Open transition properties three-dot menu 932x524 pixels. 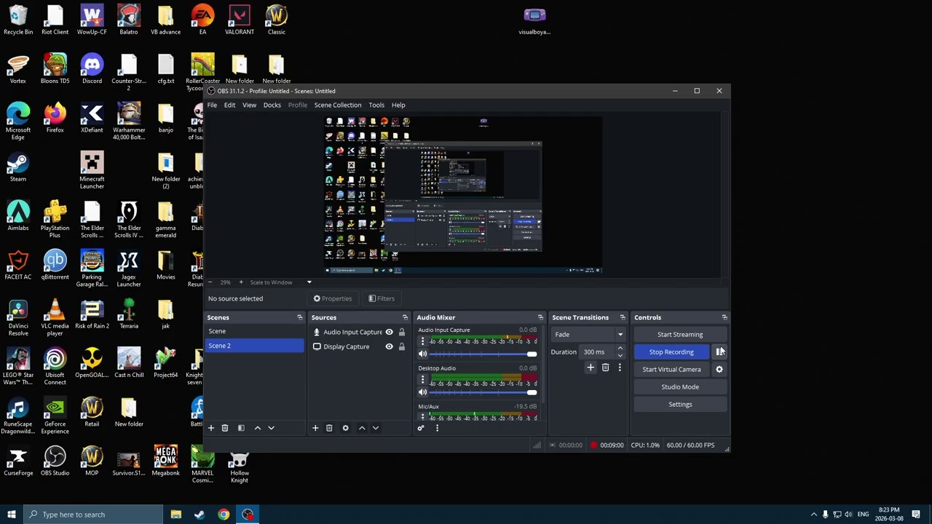pos(620,368)
